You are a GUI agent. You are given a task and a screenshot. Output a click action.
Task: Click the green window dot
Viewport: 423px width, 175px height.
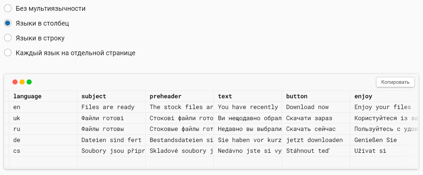(29, 82)
